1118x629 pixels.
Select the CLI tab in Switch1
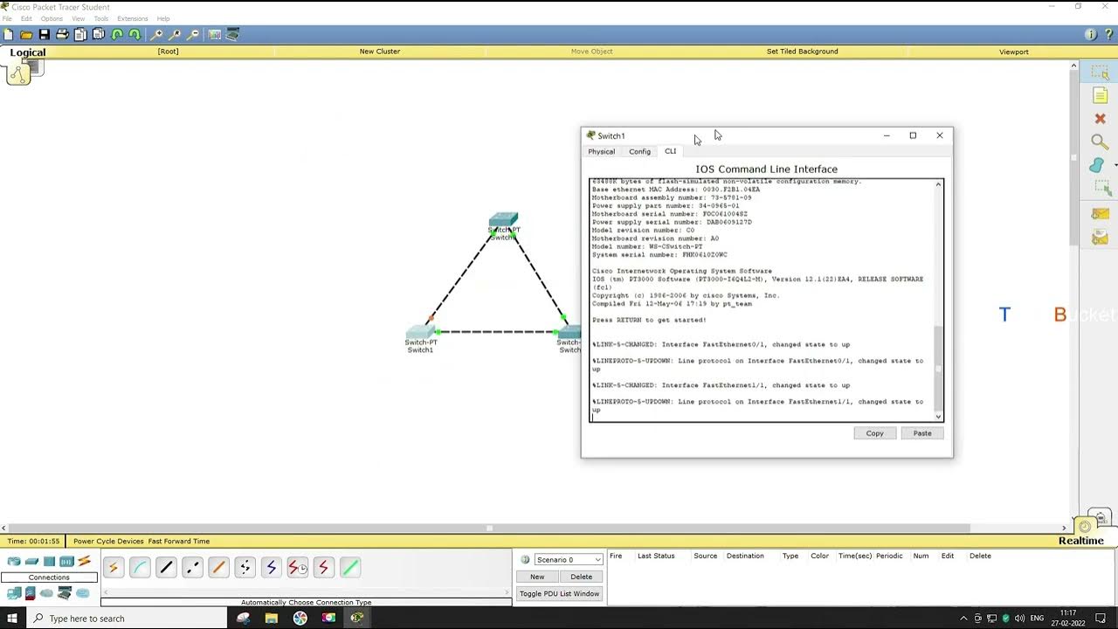pos(670,151)
